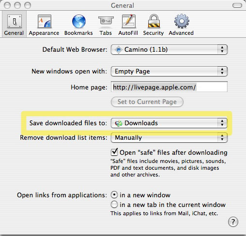This screenshot has width=246, height=236.
Task: Choose "in a new tab in the current window"
Action: pos(114,205)
